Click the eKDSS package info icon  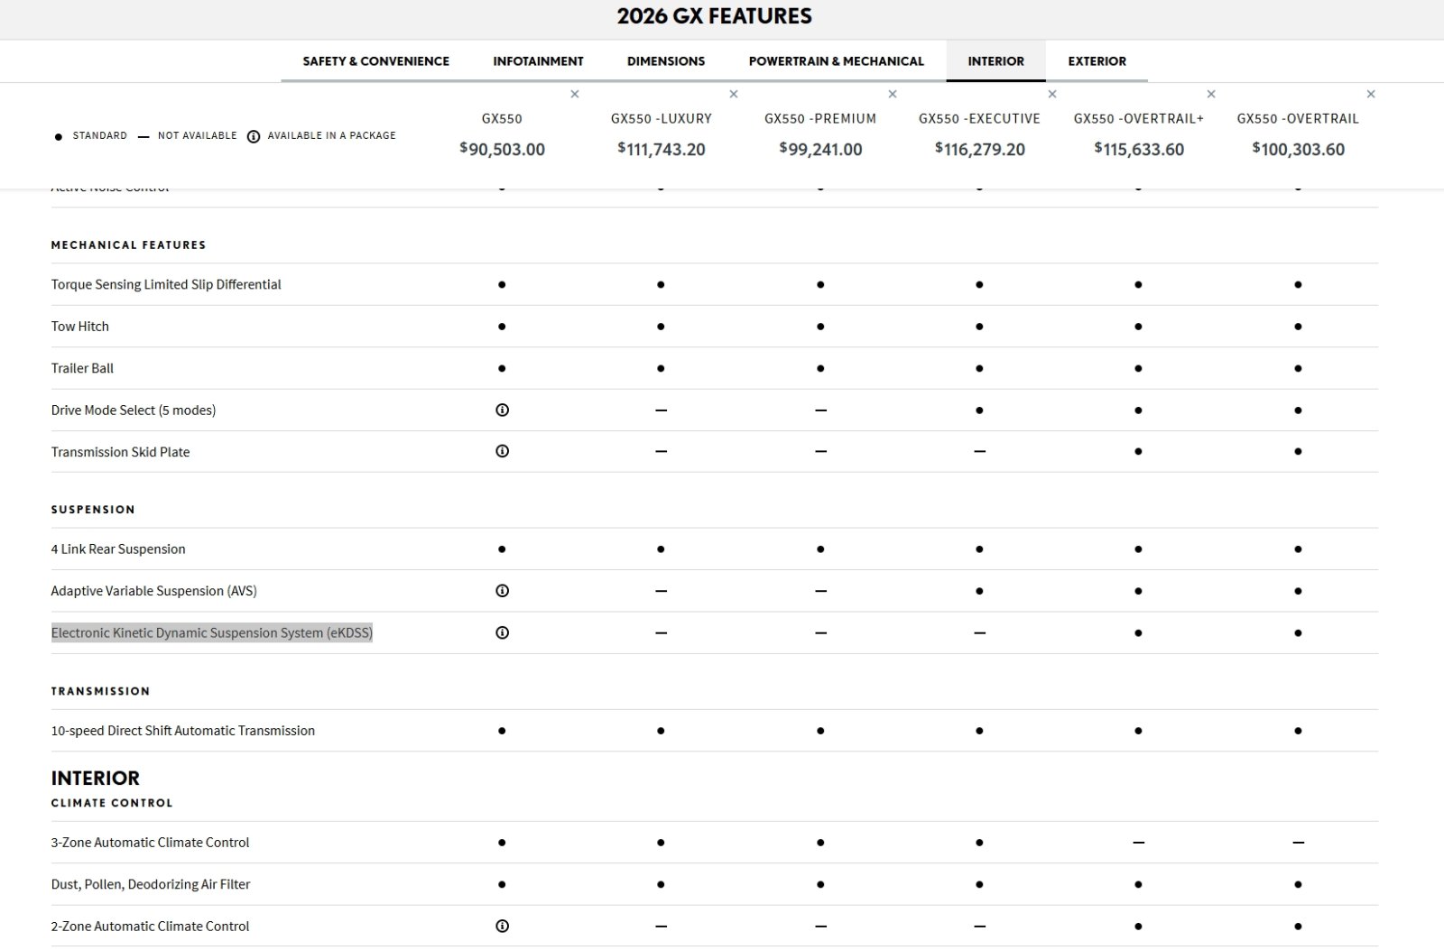(x=503, y=632)
